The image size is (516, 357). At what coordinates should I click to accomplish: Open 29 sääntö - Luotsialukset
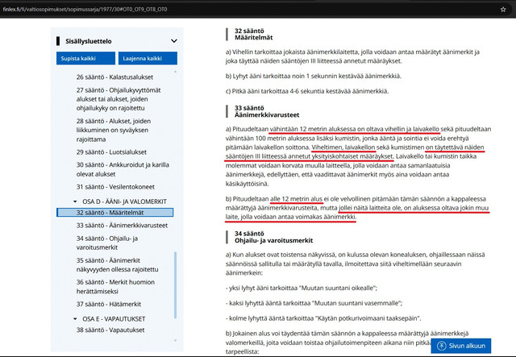111,152
